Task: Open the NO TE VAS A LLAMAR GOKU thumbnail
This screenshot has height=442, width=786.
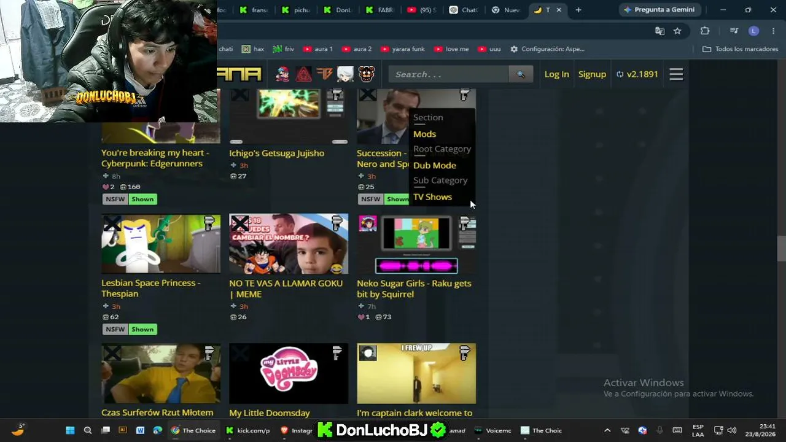Action: pyautogui.click(x=289, y=244)
